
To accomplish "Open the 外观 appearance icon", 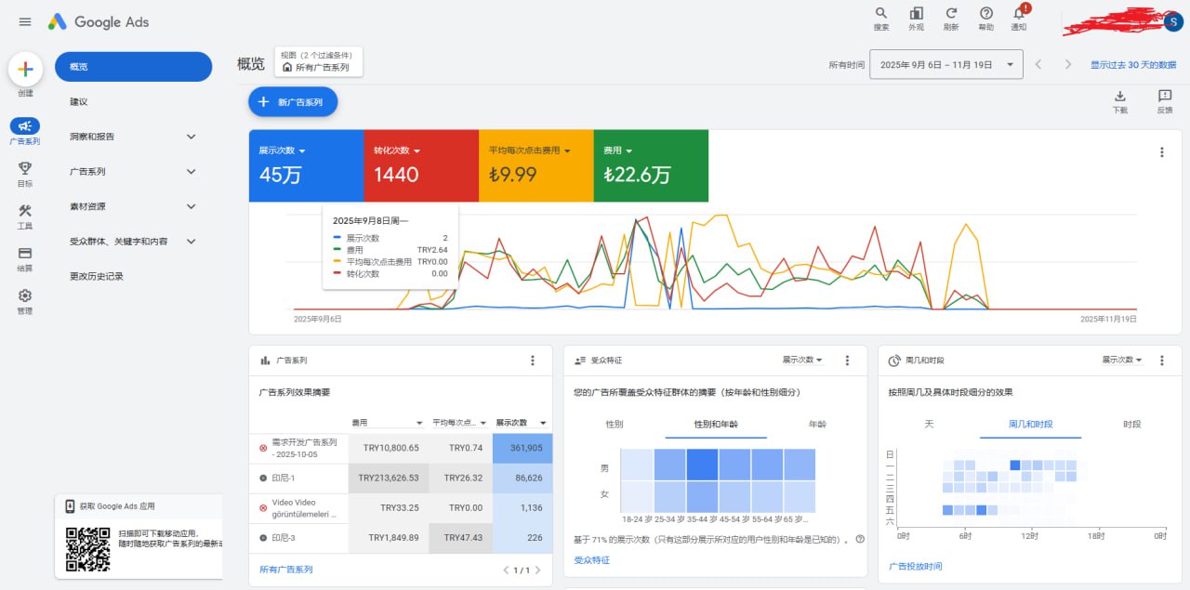I will [x=916, y=13].
